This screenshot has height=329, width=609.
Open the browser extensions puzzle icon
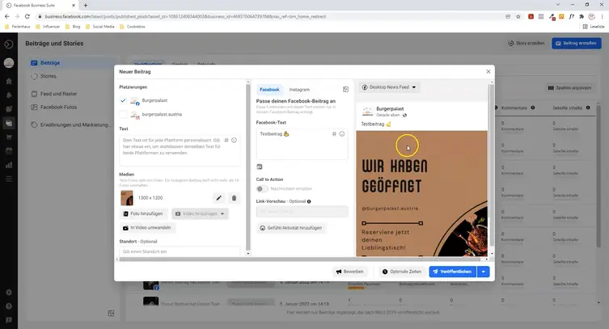tap(582, 17)
